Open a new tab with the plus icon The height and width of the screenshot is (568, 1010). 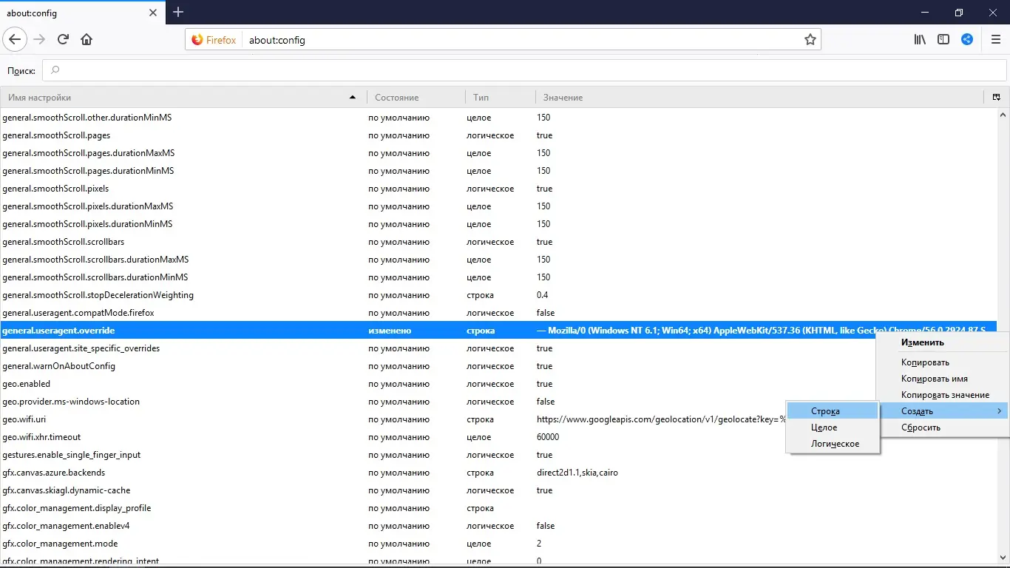click(178, 12)
